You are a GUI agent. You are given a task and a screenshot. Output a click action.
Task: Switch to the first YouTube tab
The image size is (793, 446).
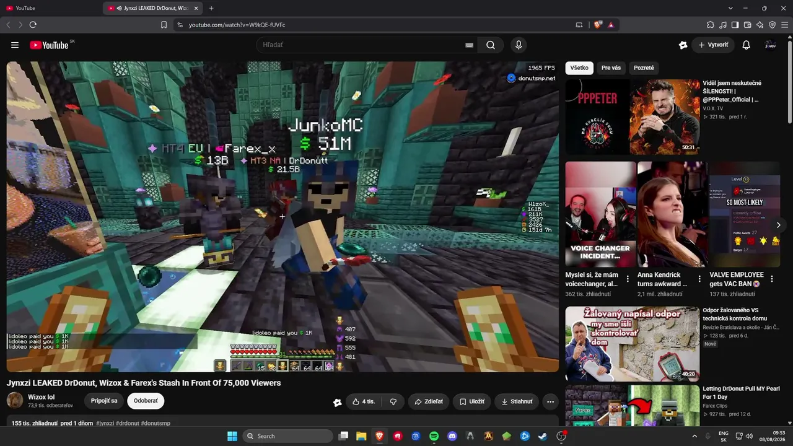51,8
